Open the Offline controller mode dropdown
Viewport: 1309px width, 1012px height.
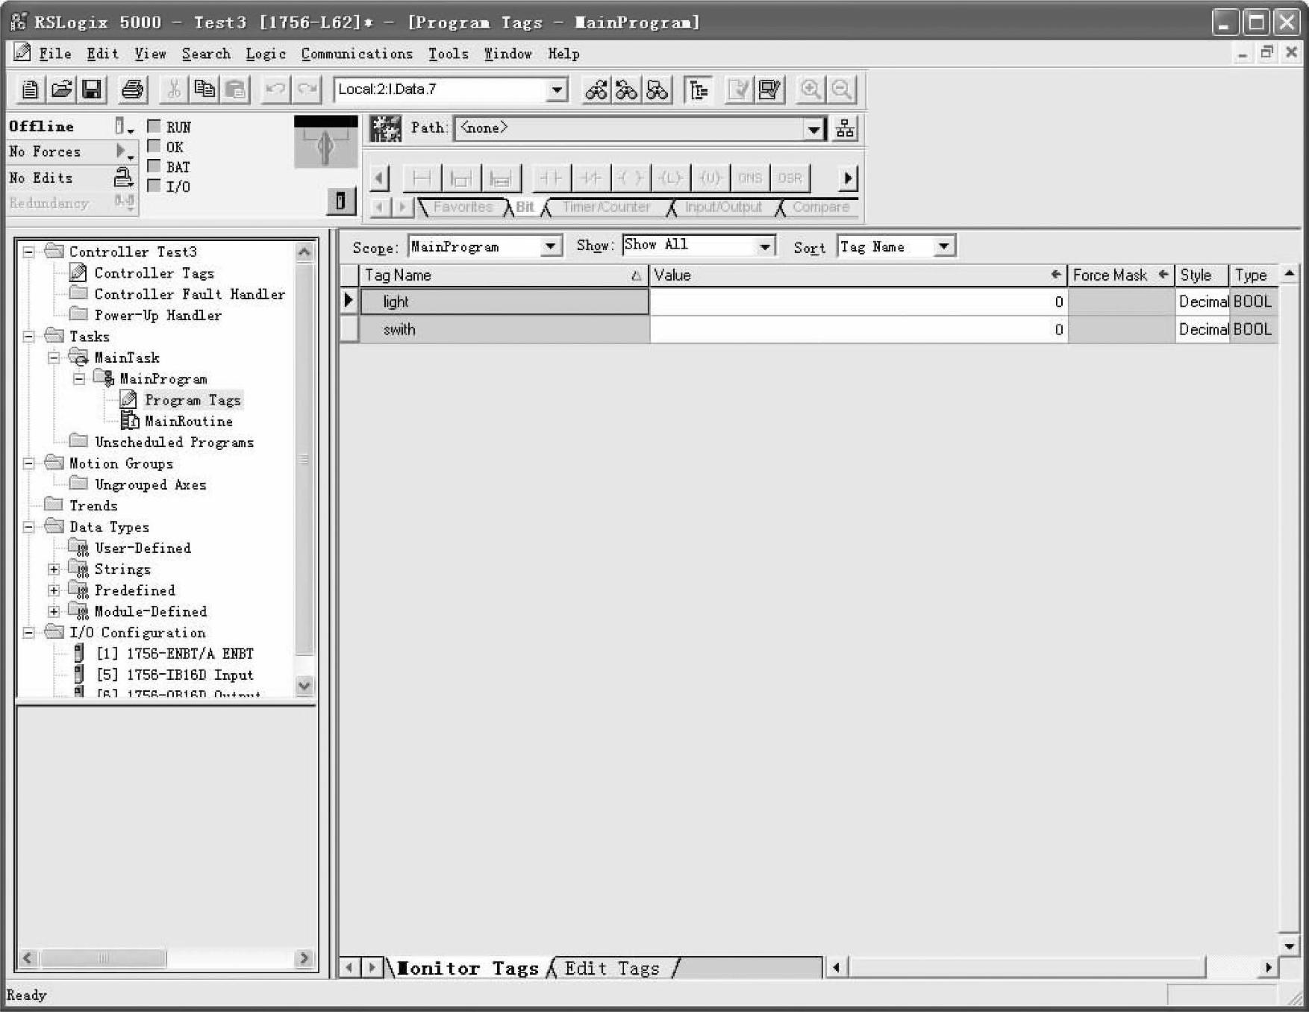(124, 127)
